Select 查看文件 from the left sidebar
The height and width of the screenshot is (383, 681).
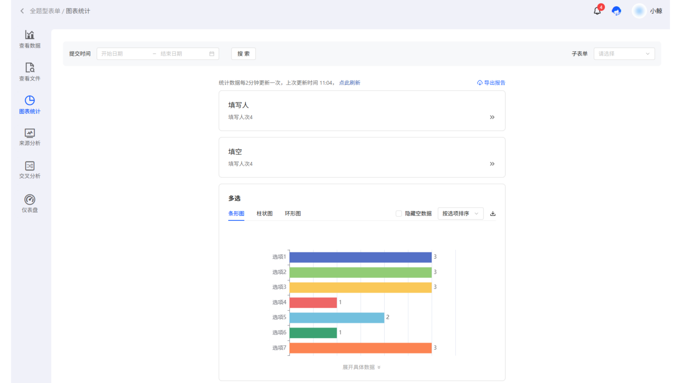(29, 71)
